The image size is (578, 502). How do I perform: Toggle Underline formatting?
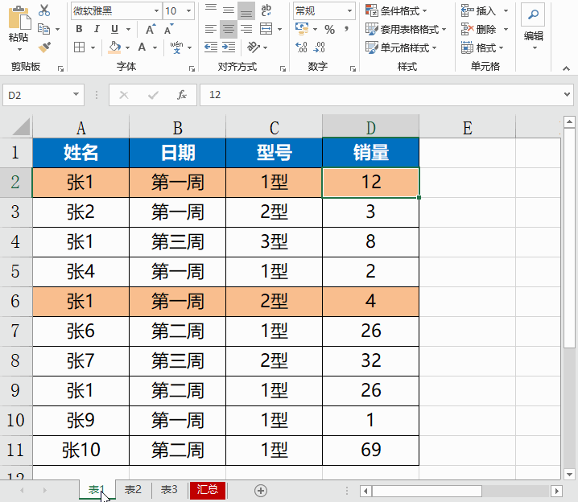[114, 29]
